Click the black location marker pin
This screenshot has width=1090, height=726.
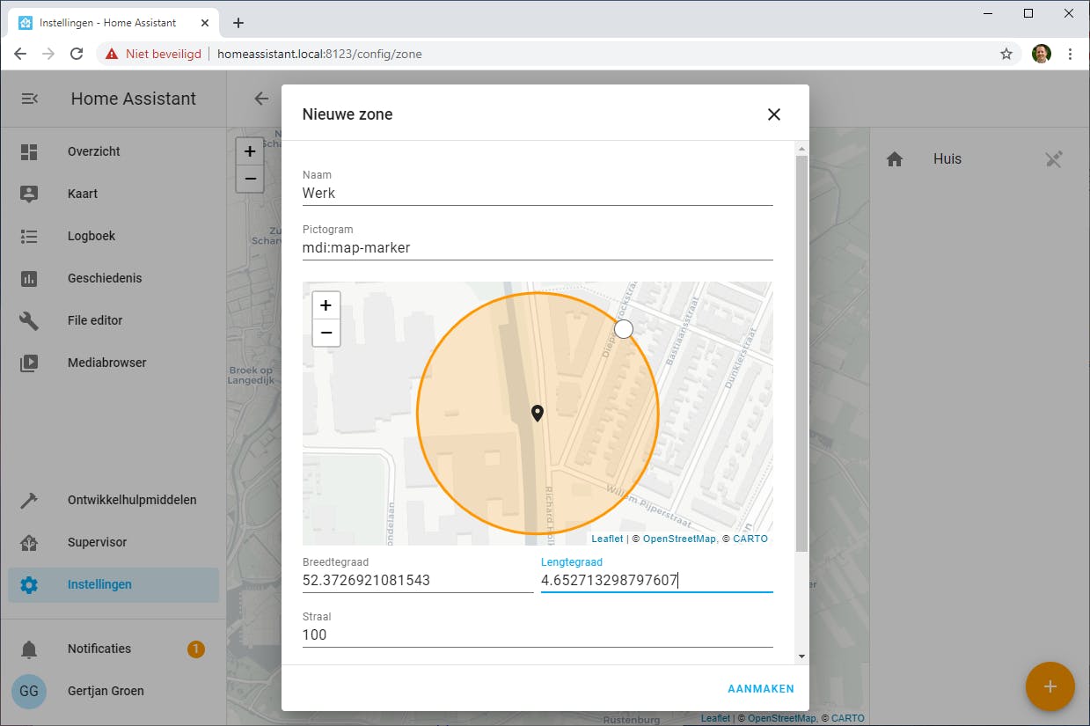point(537,414)
